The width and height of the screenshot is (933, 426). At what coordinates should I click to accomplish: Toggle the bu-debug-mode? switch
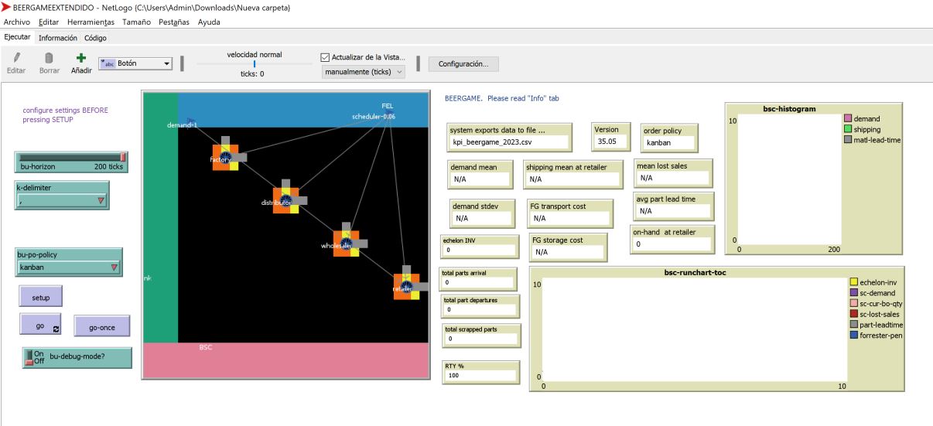coord(30,357)
